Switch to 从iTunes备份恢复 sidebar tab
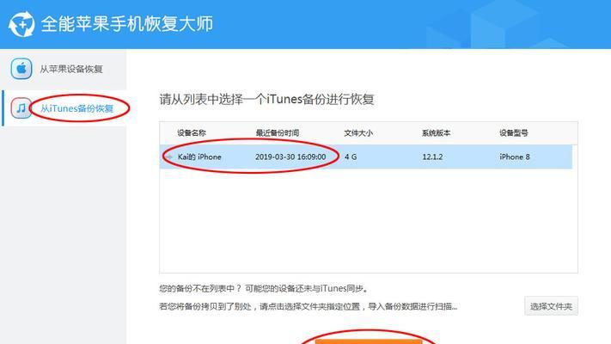This screenshot has width=611, height=344. point(64,108)
